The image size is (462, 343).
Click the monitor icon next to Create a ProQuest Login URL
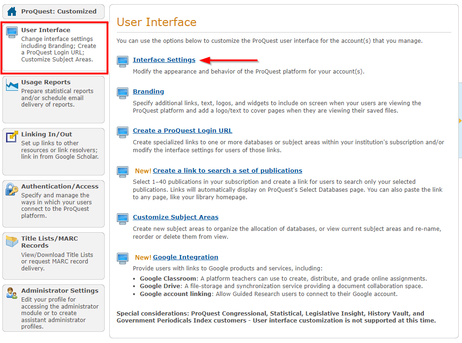pyautogui.click(x=122, y=133)
